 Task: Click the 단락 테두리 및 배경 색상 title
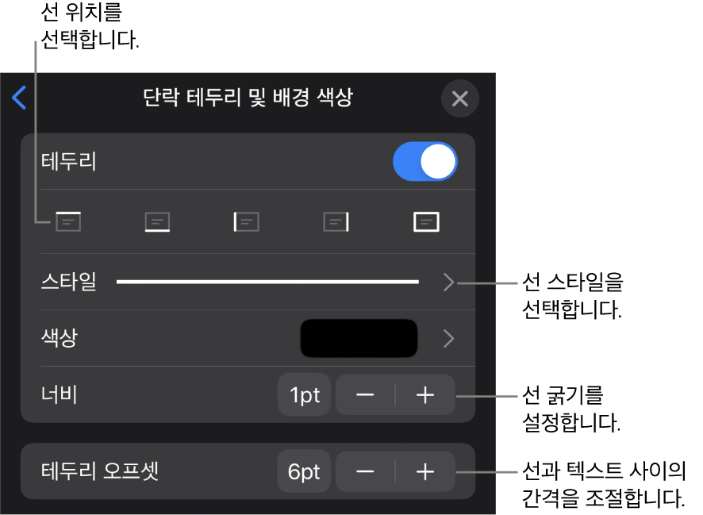pos(248,98)
